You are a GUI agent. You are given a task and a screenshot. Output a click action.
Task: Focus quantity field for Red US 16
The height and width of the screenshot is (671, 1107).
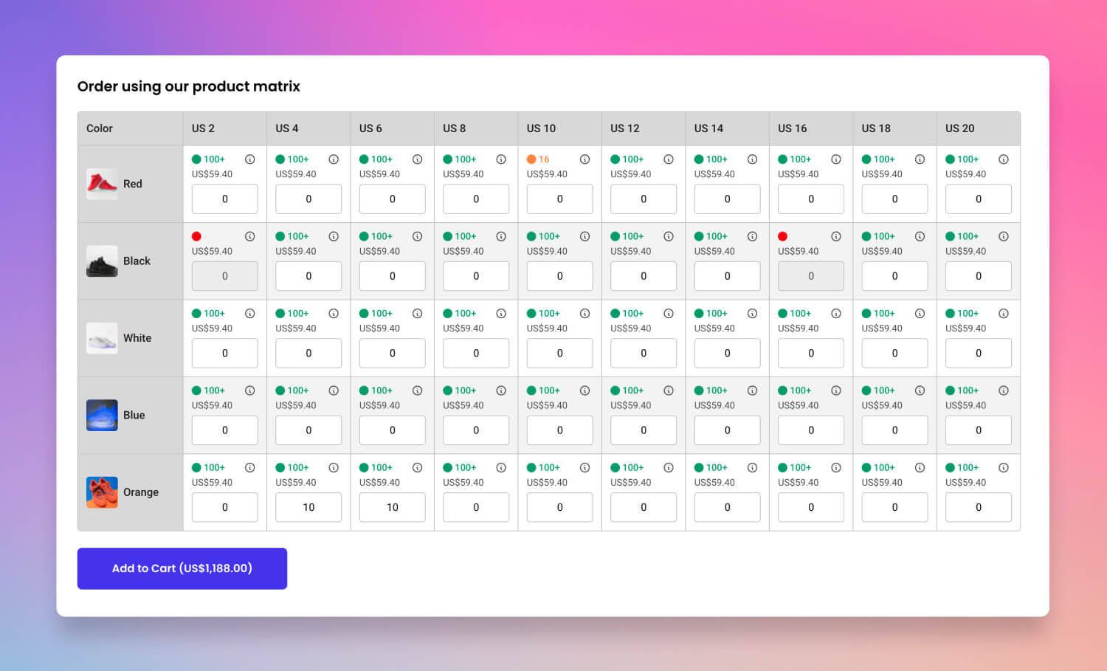[811, 199]
